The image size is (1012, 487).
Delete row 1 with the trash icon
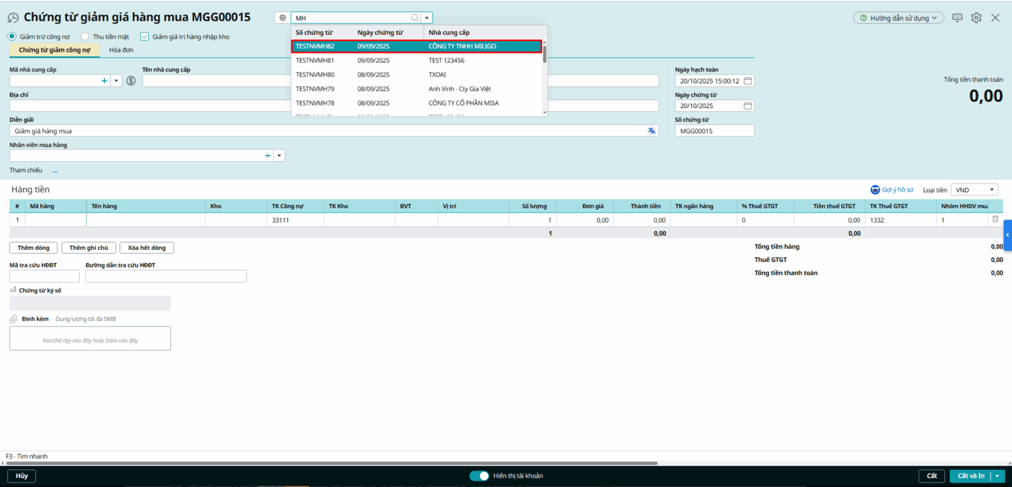point(995,219)
